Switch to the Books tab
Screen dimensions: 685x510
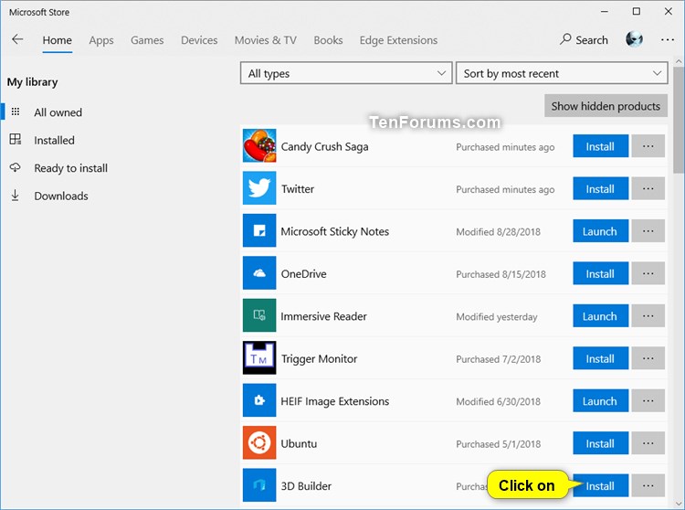point(328,40)
